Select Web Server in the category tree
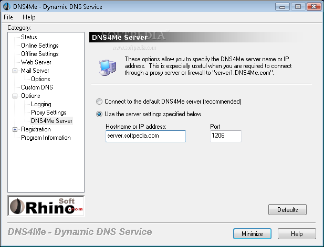The image size is (324, 247). [36, 62]
